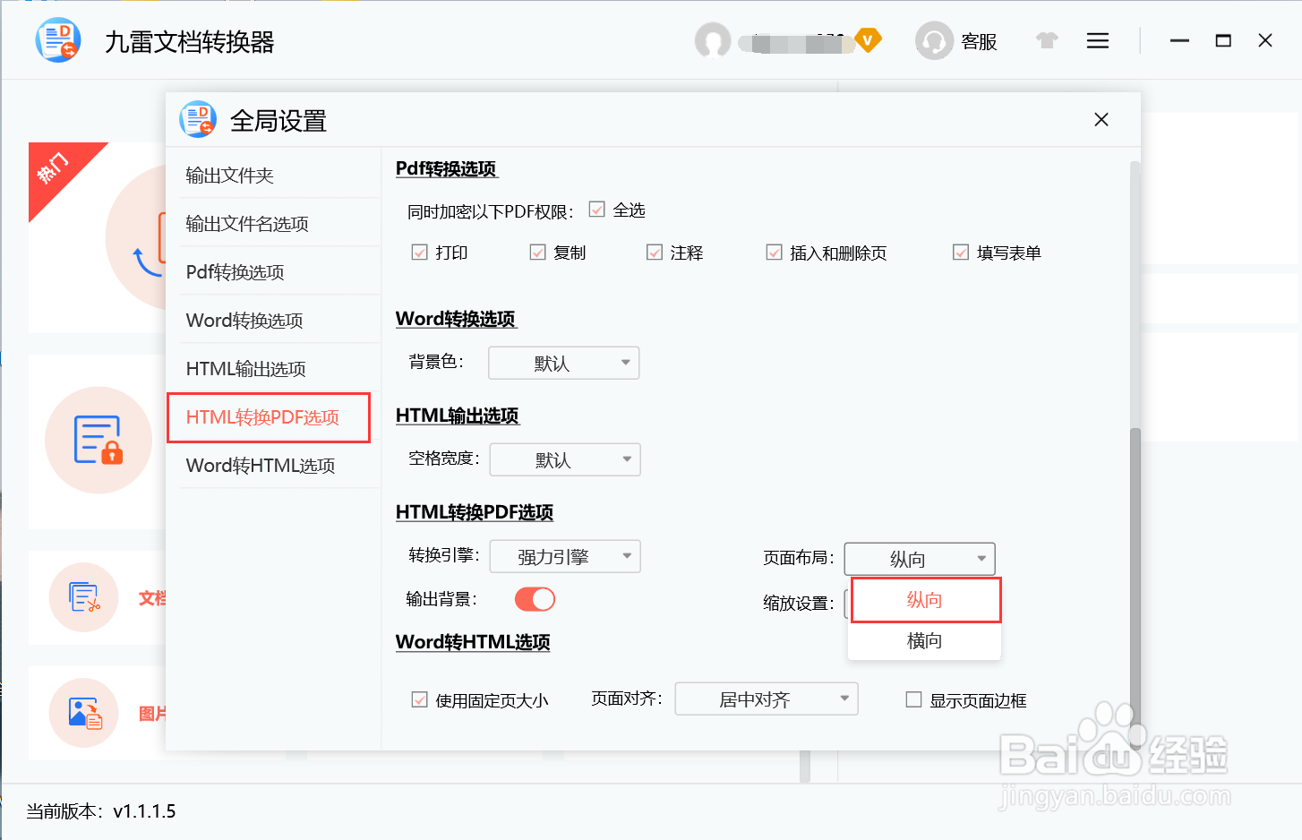Screen dimensions: 1302x840
Task: Click the document splitting 文档 tool icon
Action: [82, 597]
